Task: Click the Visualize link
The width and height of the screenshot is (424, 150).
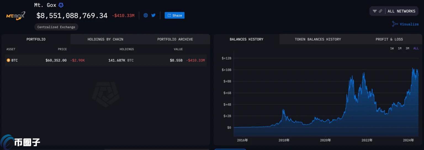Action: pos(409,24)
